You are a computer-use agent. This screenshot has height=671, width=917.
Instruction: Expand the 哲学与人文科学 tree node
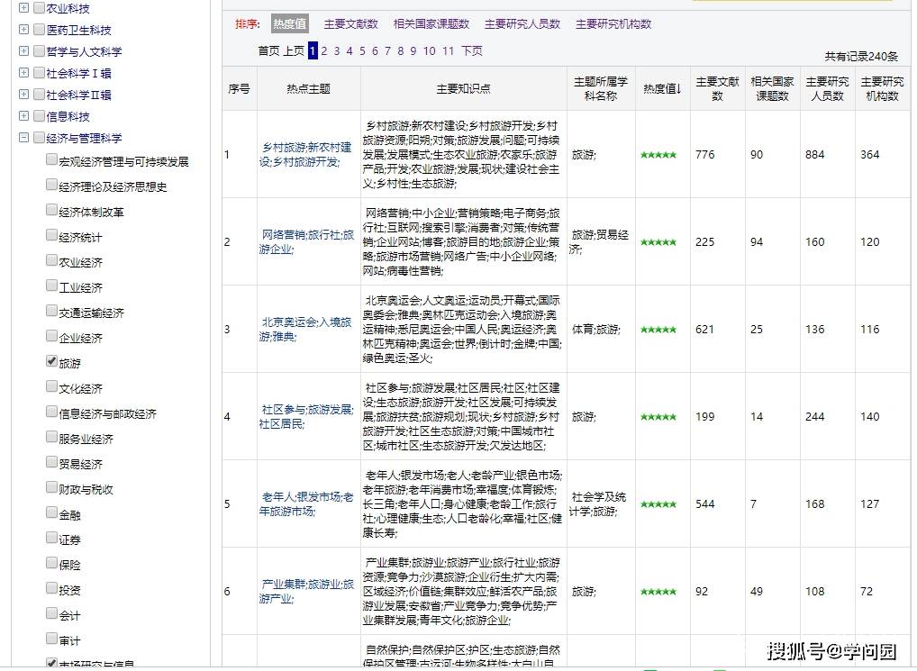coord(23,50)
